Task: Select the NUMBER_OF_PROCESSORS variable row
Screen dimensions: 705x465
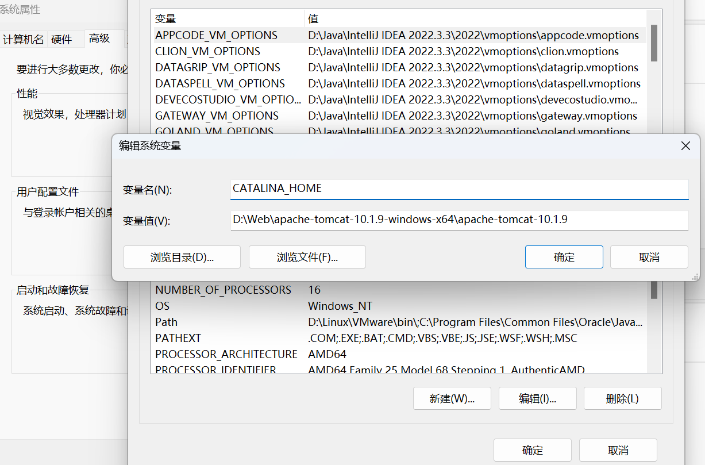Action: [x=400, y=290]
